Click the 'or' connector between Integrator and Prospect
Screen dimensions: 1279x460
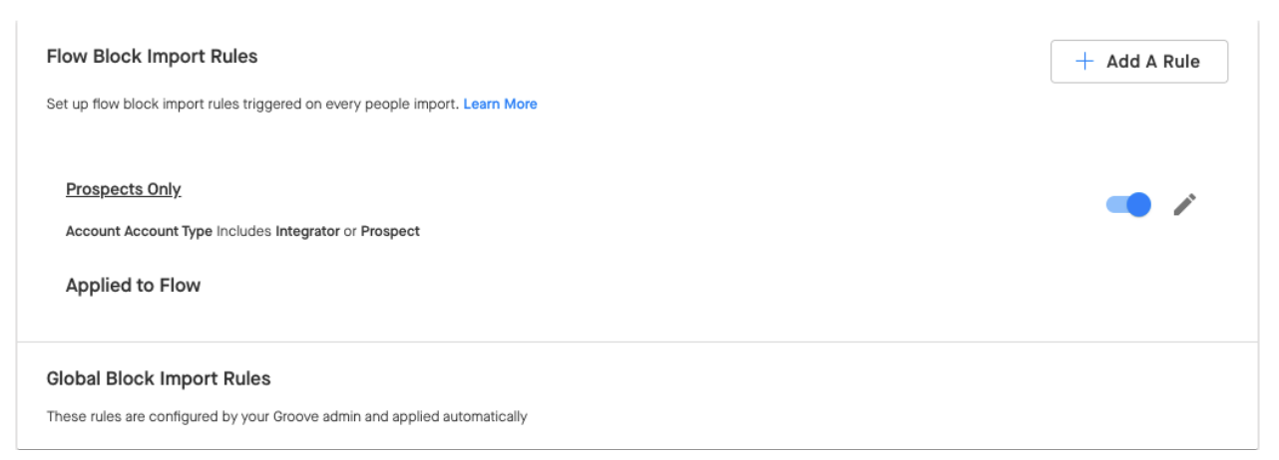point(350,231)
